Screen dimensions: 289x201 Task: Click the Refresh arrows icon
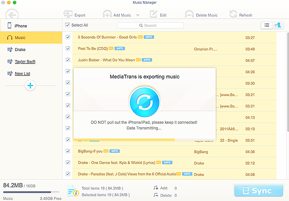click(x=233, y=14)
